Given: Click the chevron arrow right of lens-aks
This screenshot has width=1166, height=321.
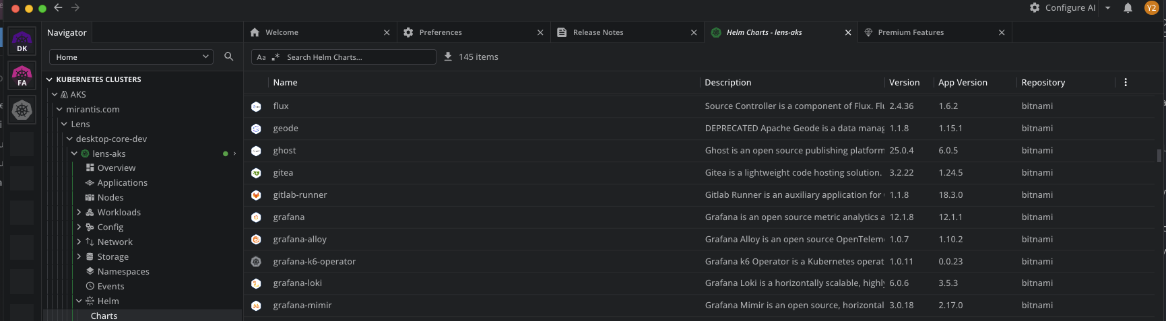Looking at the screenshot, I should pos(234,153).
